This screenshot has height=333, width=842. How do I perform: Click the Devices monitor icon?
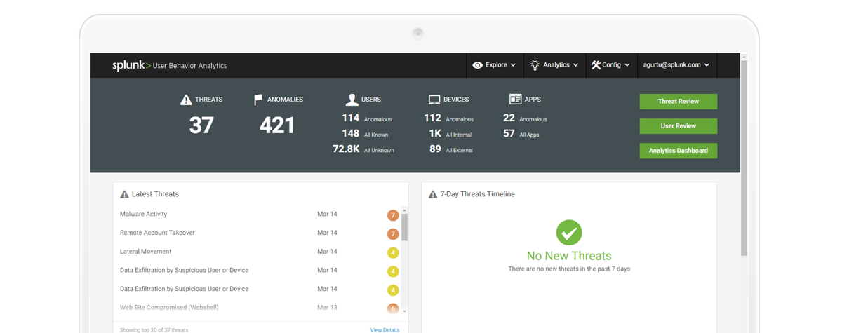(434, 100)
